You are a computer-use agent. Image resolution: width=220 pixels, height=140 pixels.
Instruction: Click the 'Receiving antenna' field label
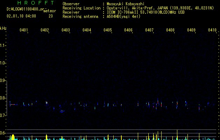click(80, 16)
